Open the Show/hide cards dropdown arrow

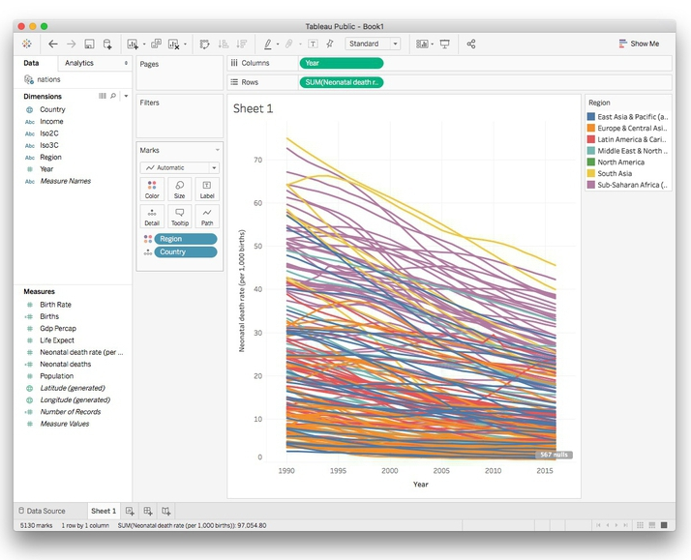tap(433, 44)
